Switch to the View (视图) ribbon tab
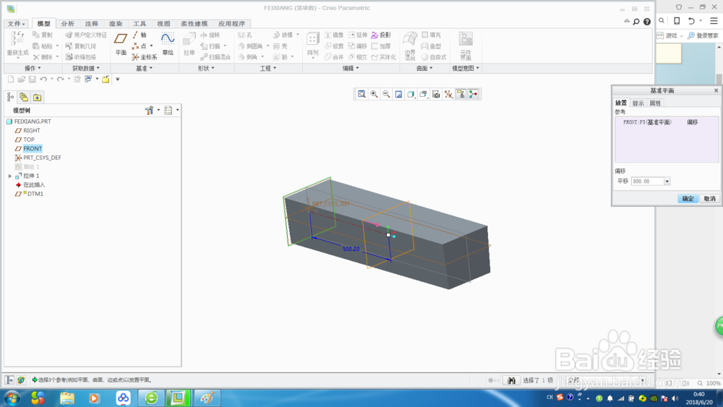The height and width of the screenshot is (407, 723). click(x=163, y=24)
